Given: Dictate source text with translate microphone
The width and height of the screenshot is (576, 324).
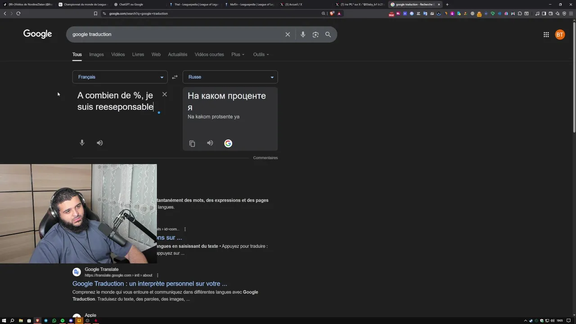Looking at the screenshot, I should coord(82,143).
